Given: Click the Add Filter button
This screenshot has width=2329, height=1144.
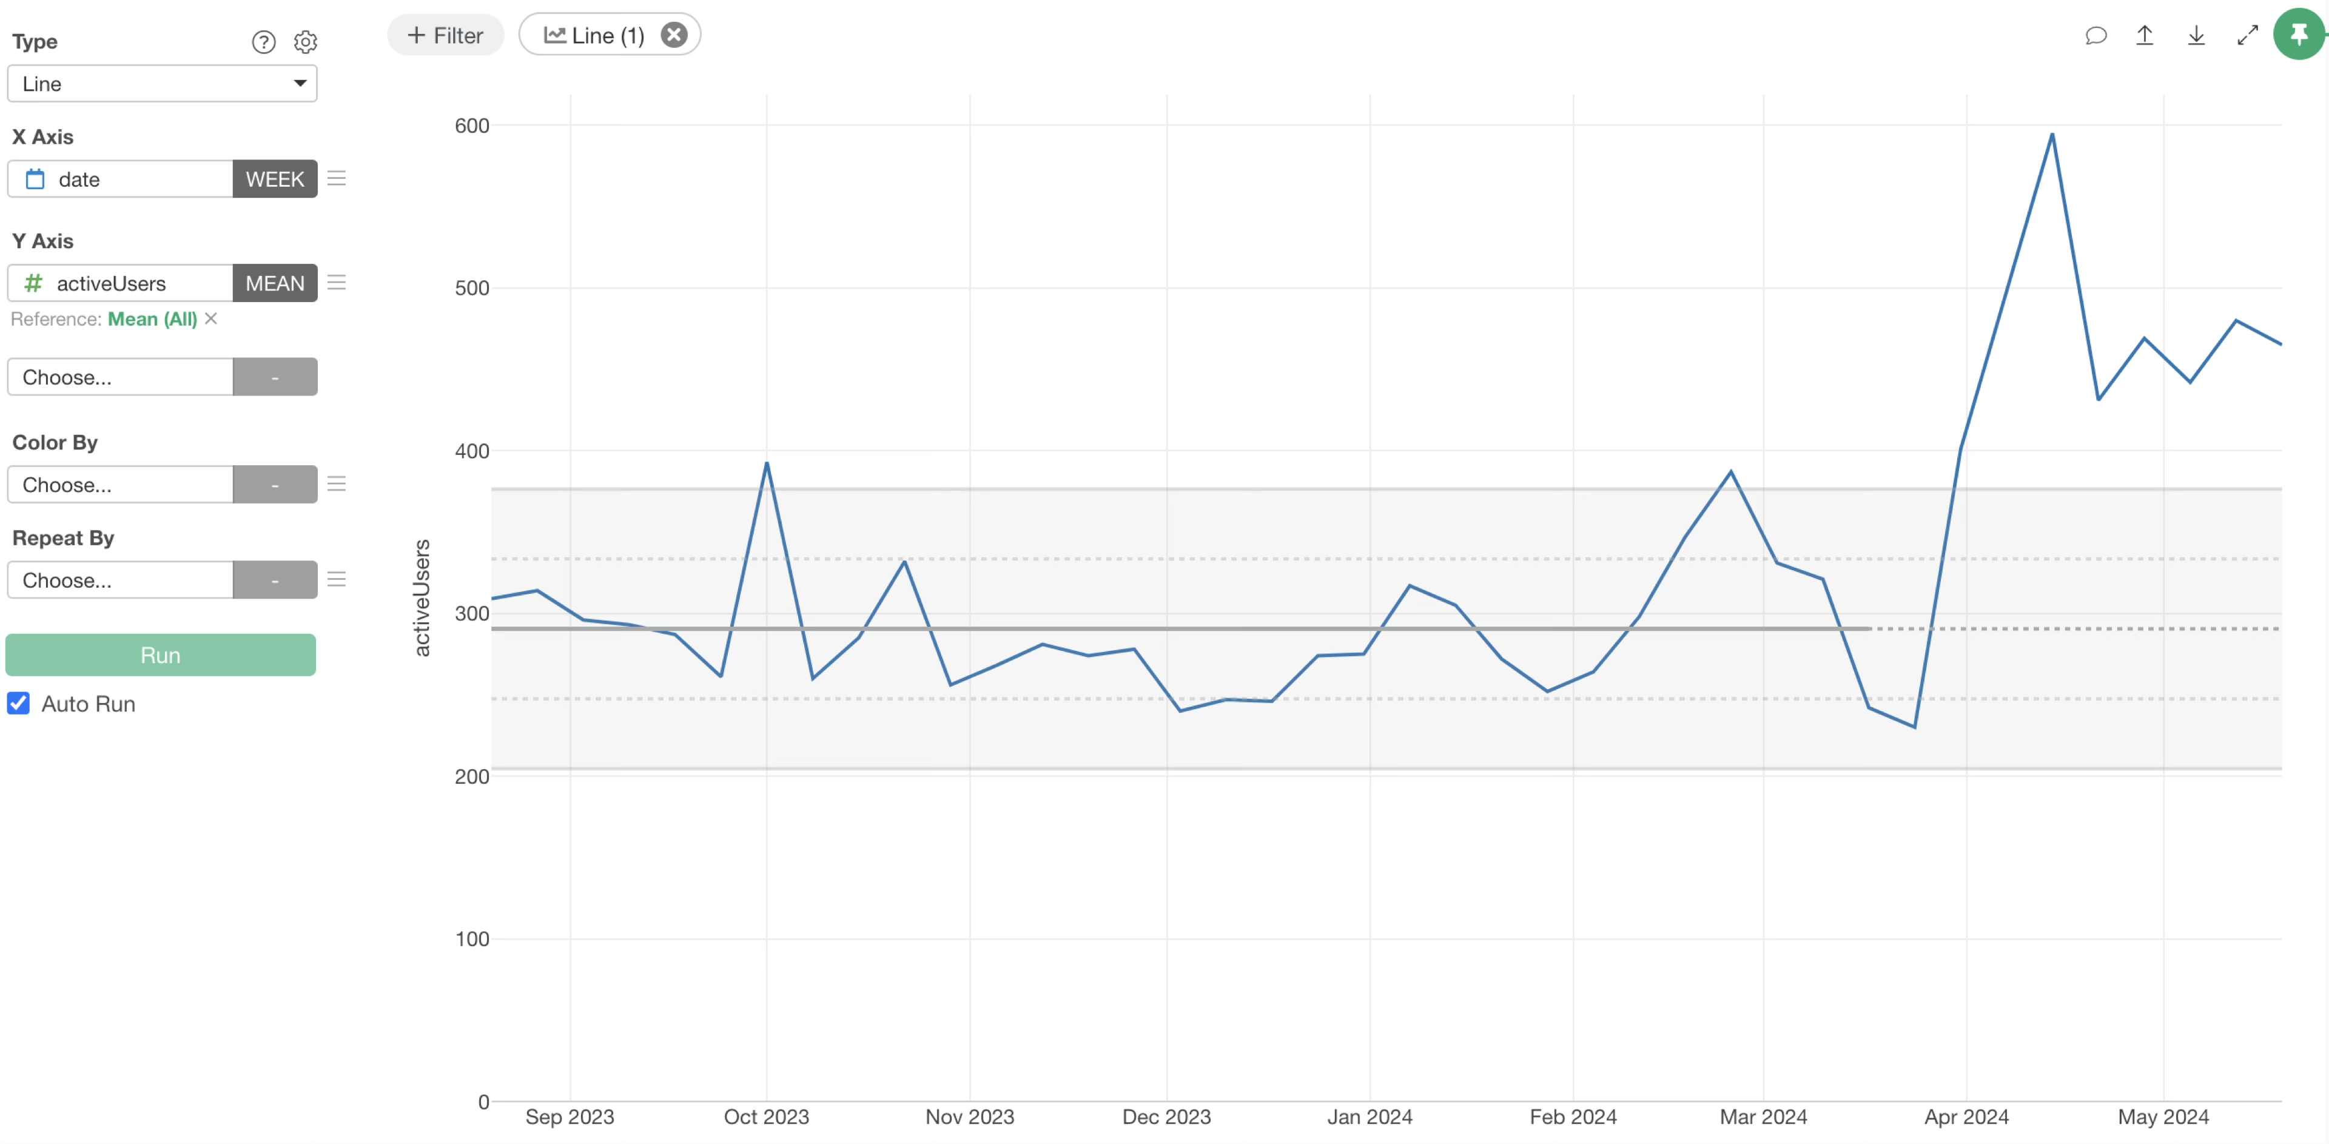Looking at the screenshot, I should pos(446,35).
